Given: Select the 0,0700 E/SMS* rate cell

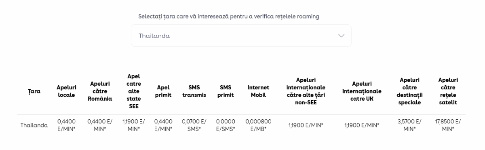Looking at the screenshot, I should [194, 125].
